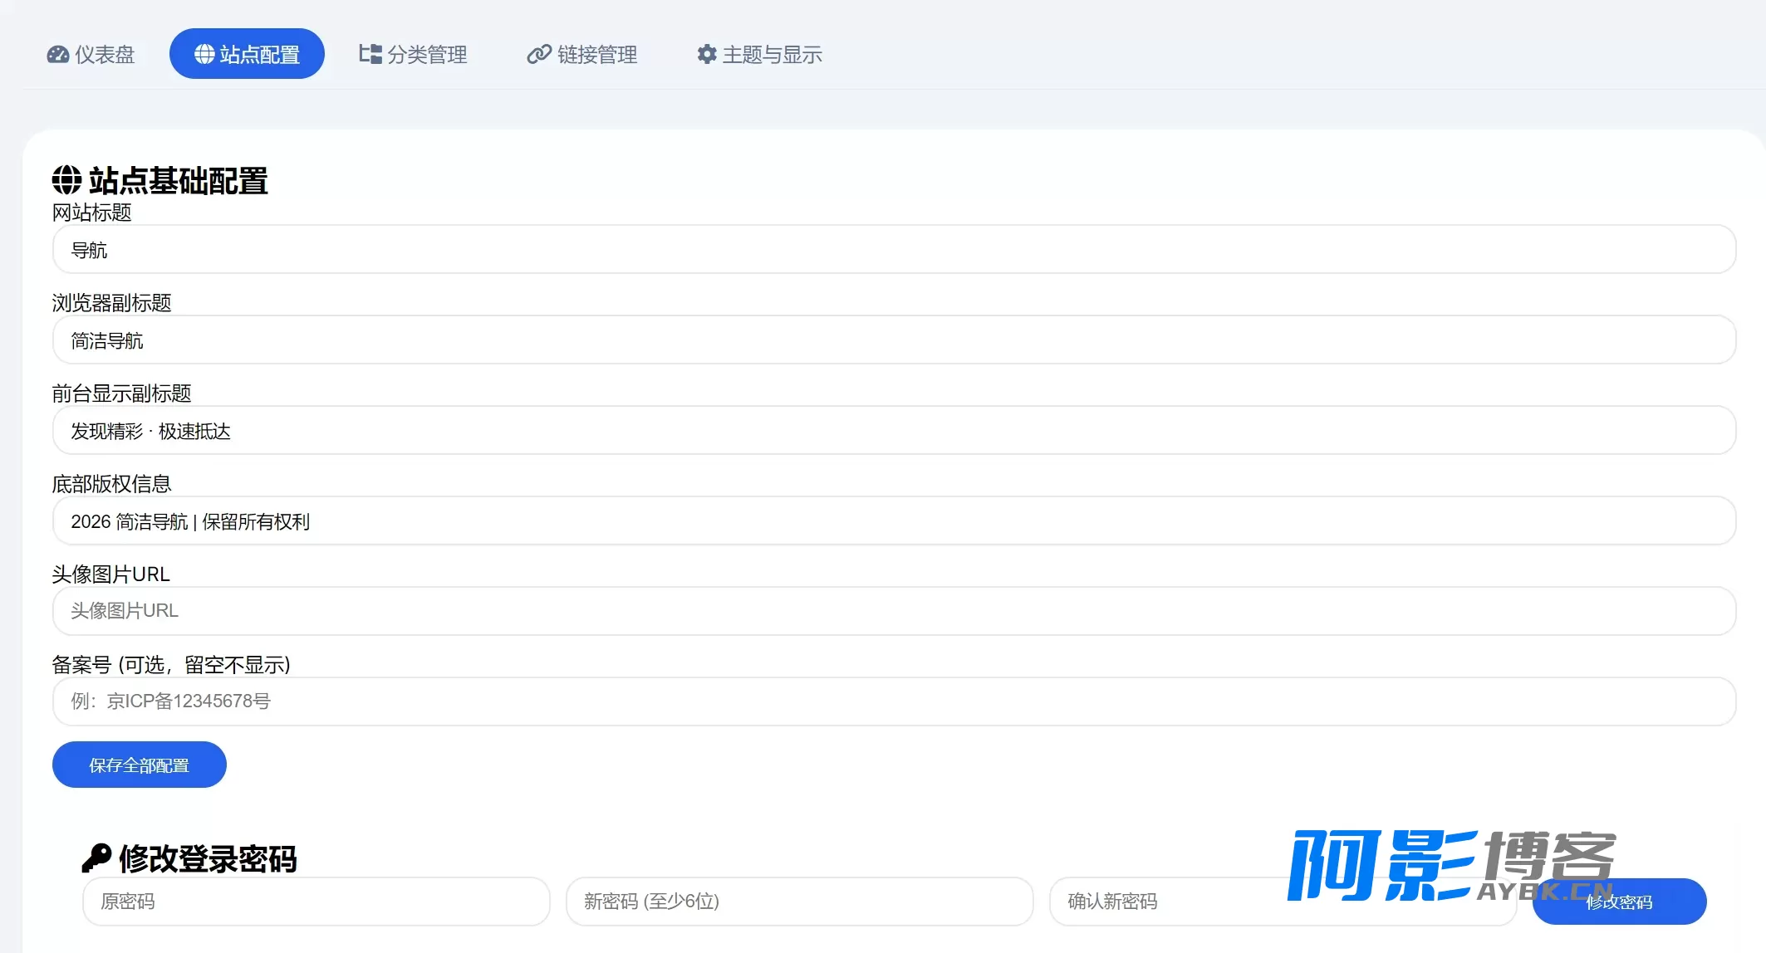Click the globe icon beside 站点基础配置 heading

[67, 179]
